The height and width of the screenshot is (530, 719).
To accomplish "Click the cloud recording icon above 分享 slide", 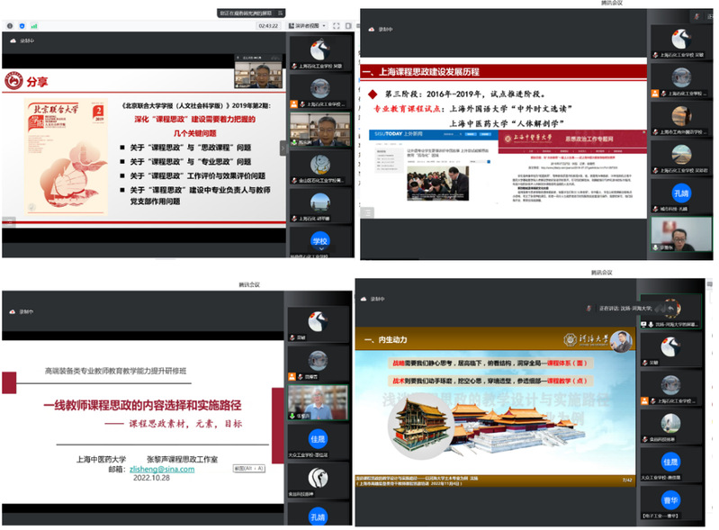I will pyautogui.click(x=13, y=40).
